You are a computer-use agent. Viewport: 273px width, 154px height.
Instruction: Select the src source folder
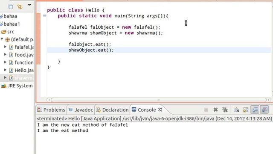pyautogui.click(x=11, y=32)
